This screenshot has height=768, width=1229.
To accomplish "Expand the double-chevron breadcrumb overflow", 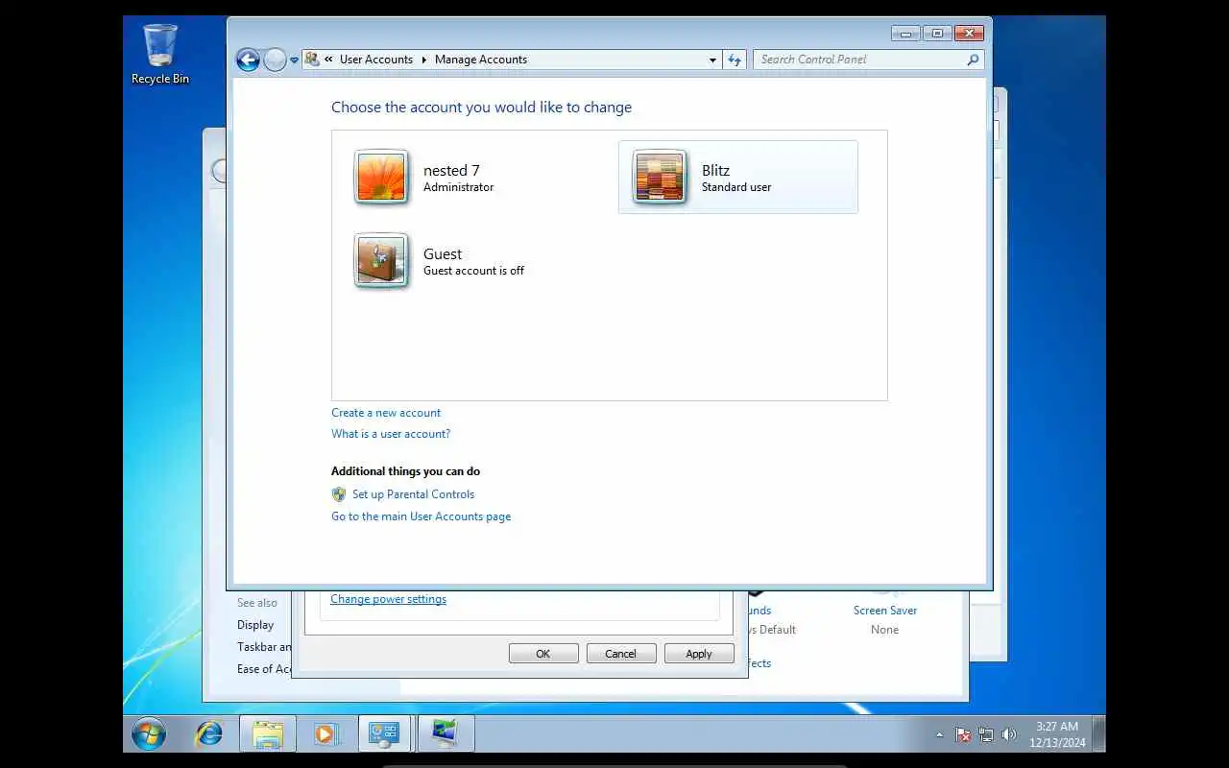I will coord(329,60).
